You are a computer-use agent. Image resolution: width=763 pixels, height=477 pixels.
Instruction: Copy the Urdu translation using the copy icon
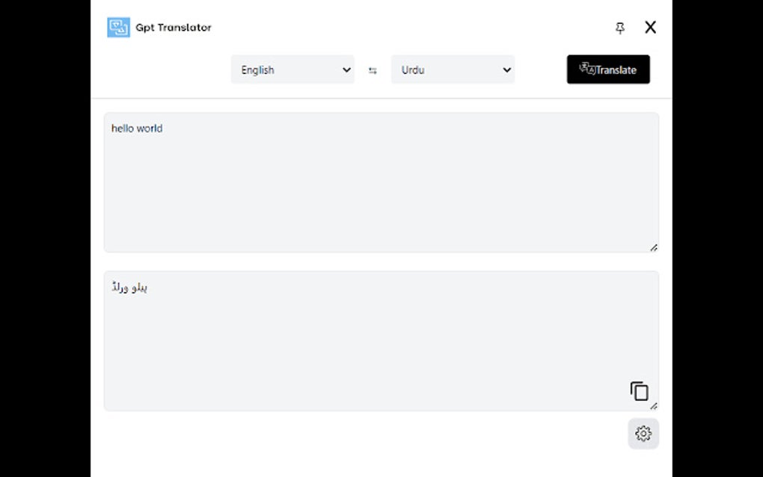[x=640, y=390]
